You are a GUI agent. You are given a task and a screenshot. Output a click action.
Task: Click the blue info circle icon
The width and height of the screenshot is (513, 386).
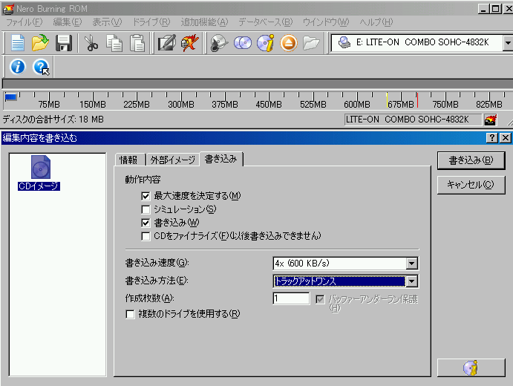pos(18,67)
